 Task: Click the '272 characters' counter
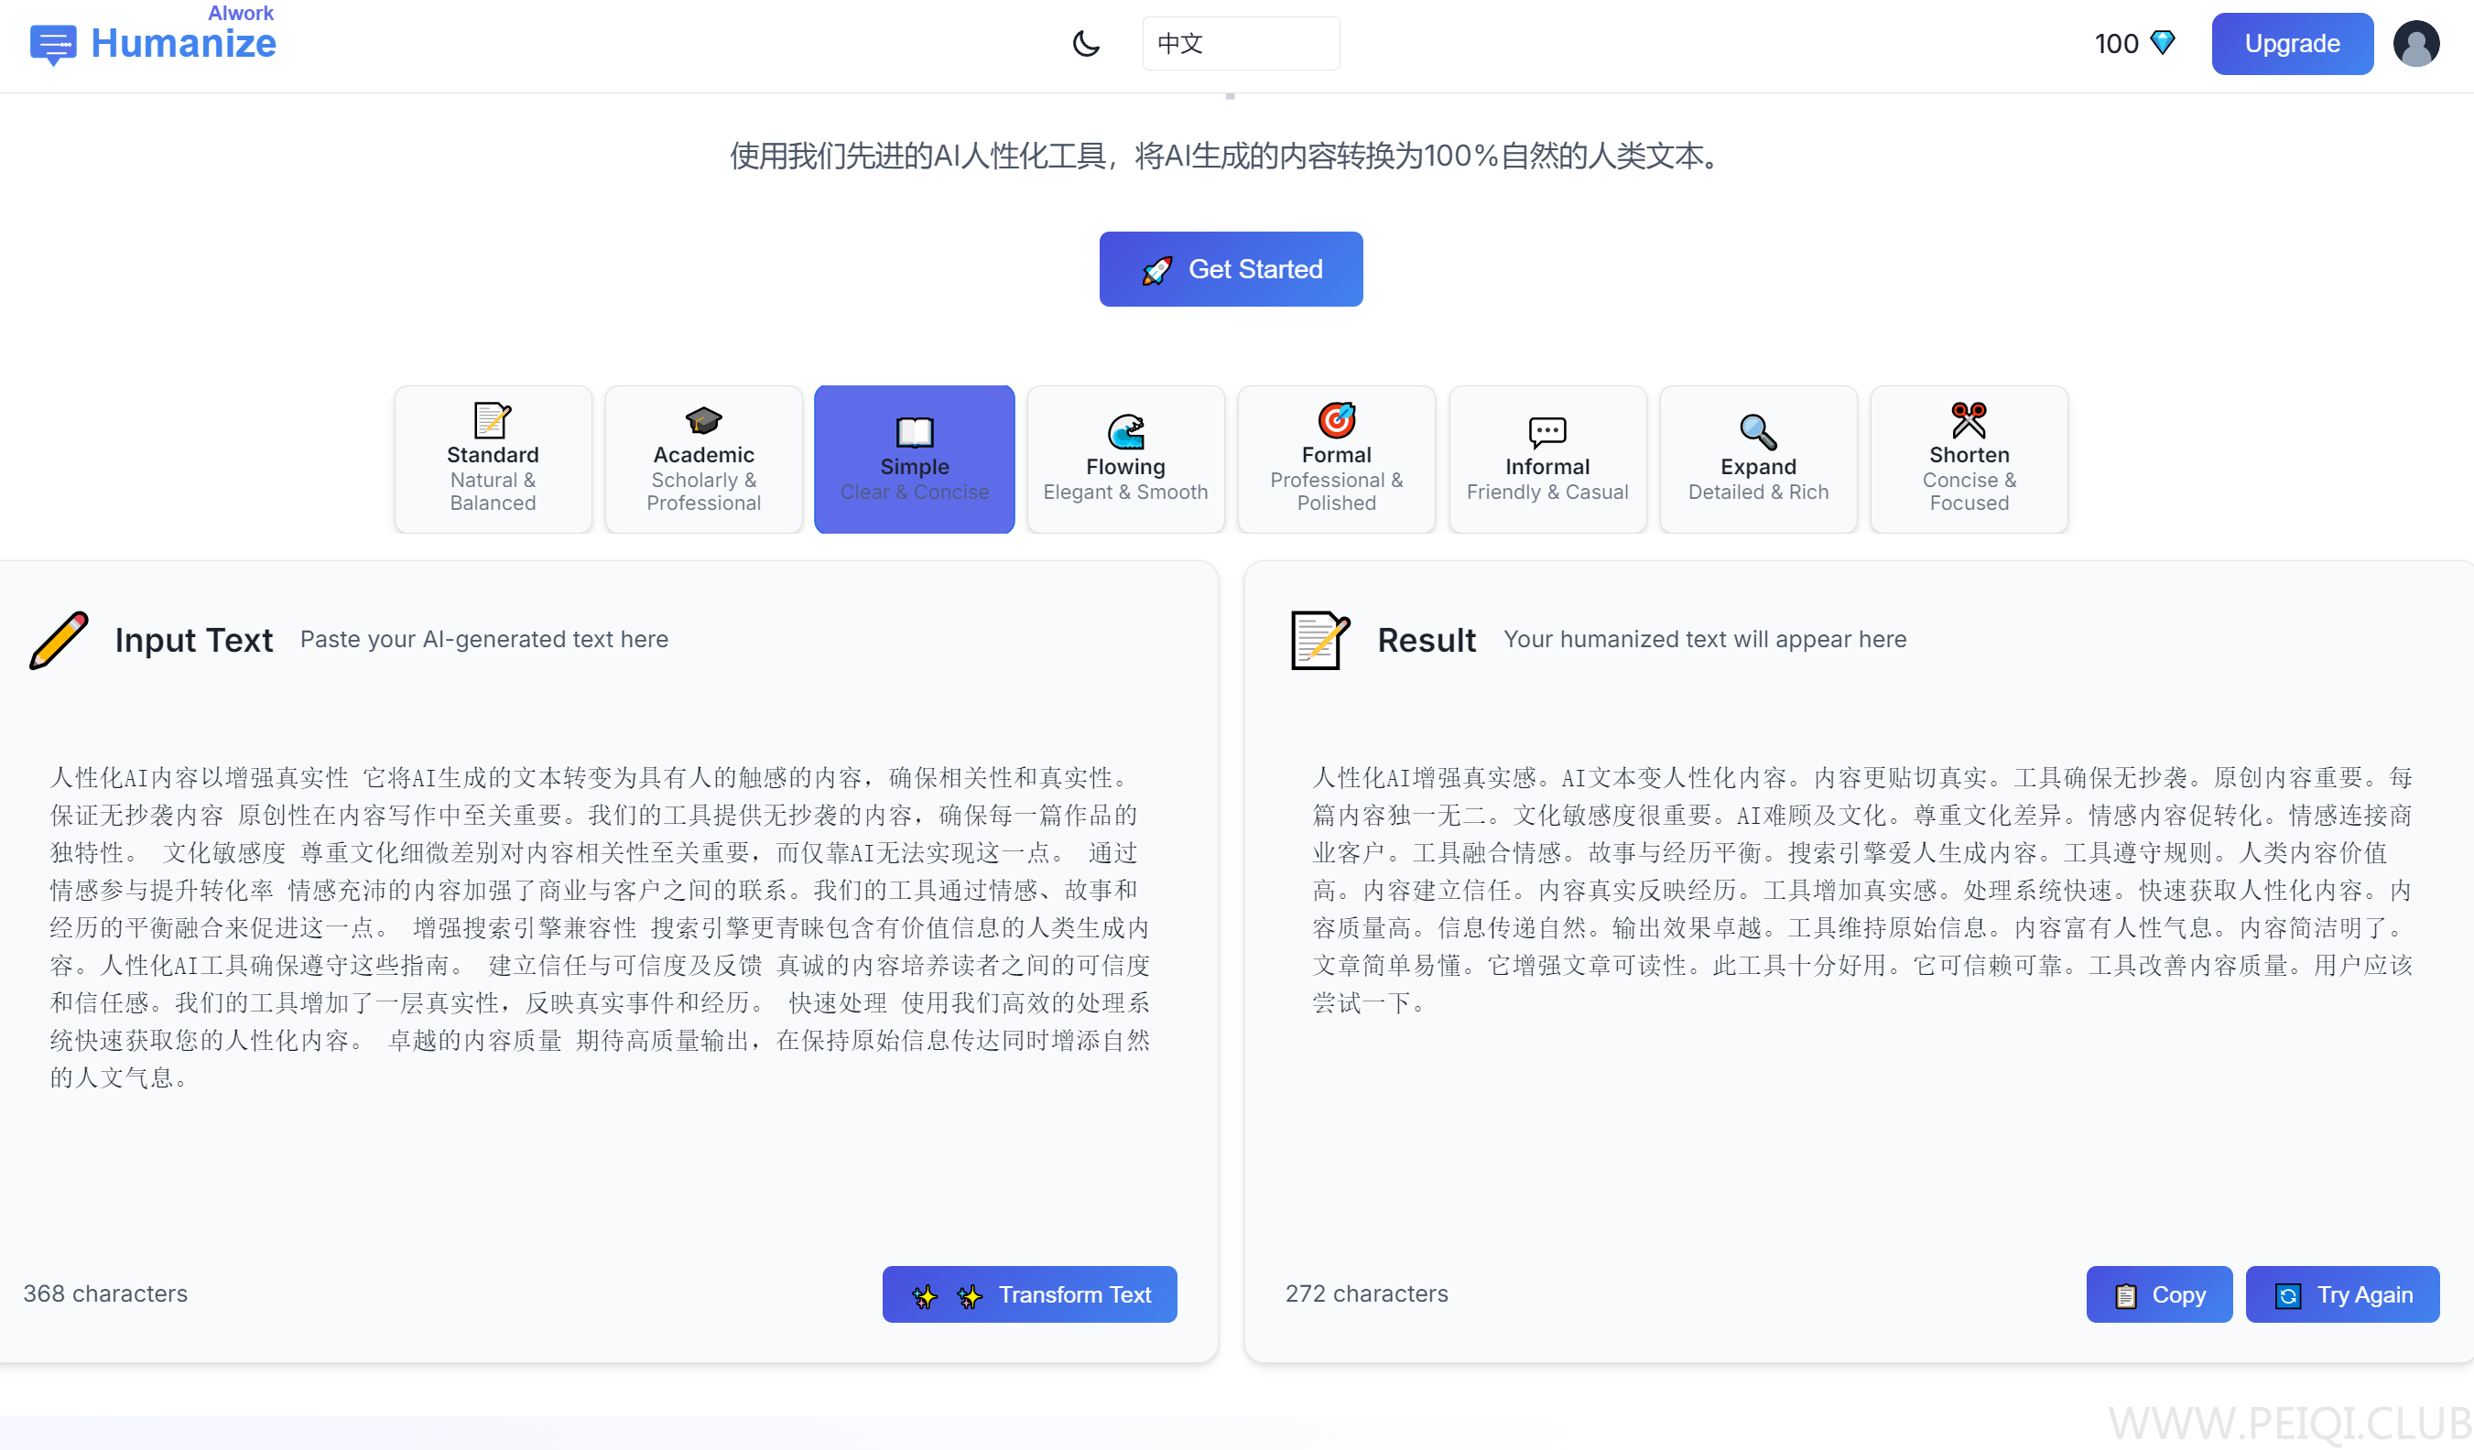1367,1293
